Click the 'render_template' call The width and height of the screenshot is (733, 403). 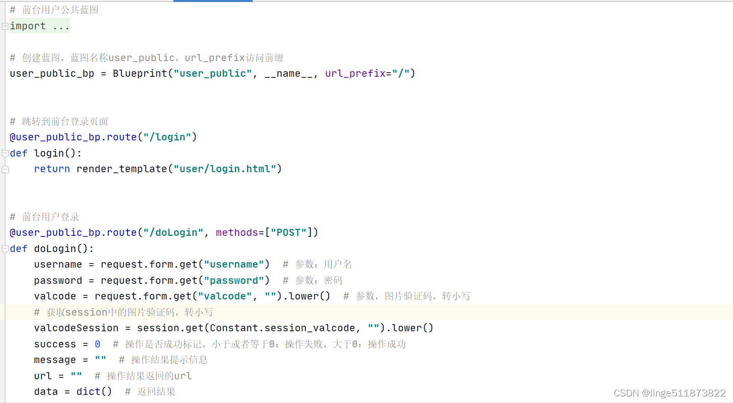[122, 169]
